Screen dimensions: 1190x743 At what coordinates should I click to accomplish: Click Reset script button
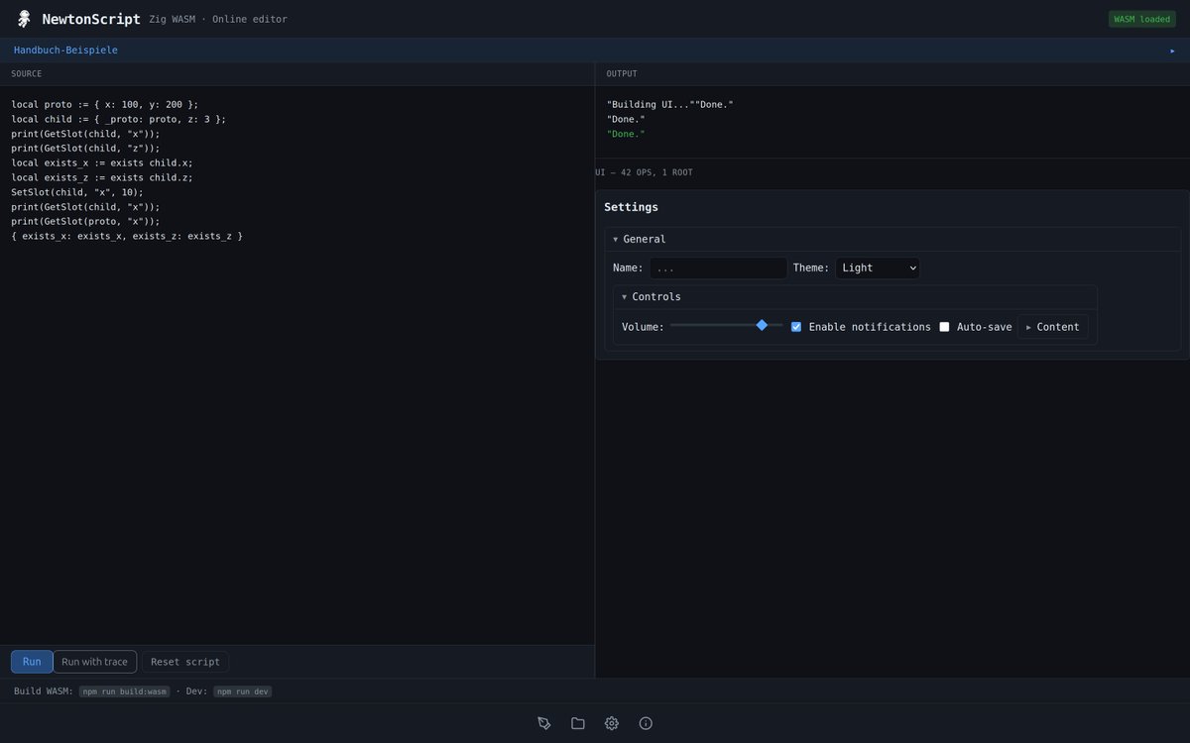(x=185, y=662)
